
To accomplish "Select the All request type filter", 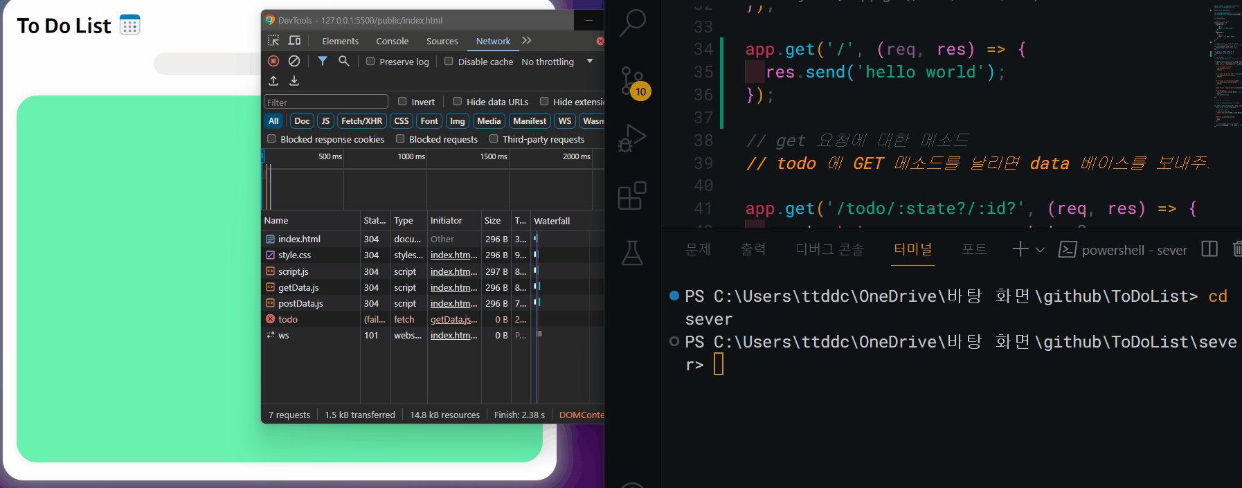I will click(273, 121).
